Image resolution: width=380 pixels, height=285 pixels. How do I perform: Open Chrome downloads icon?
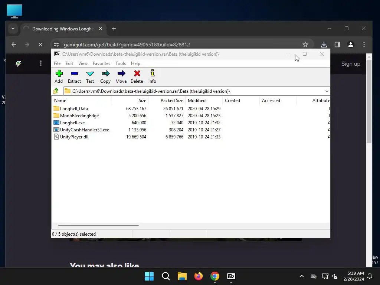tap(324, 45)
